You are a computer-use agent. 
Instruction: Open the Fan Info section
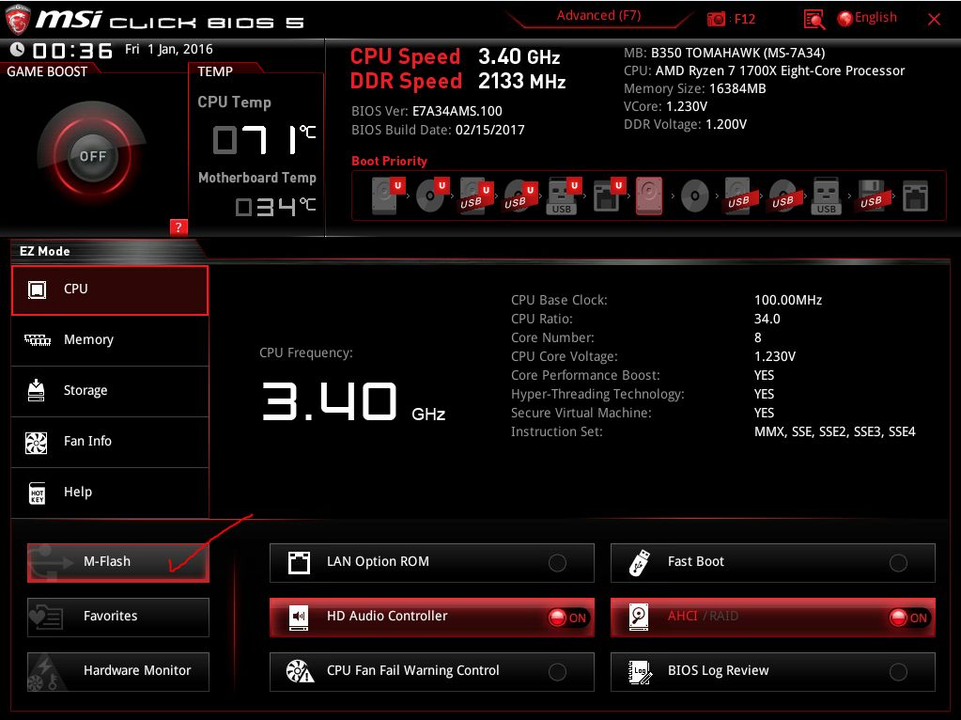tap(110, 442)
